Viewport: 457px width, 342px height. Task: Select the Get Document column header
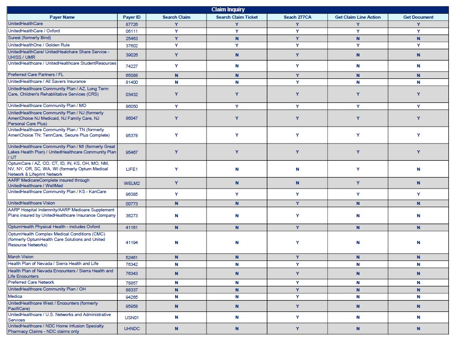point(419,17)
